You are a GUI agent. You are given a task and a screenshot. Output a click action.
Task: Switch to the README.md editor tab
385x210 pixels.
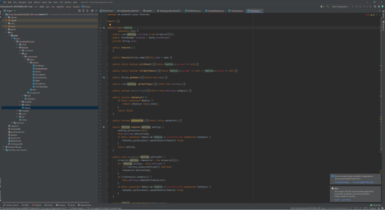coord(107,11)
